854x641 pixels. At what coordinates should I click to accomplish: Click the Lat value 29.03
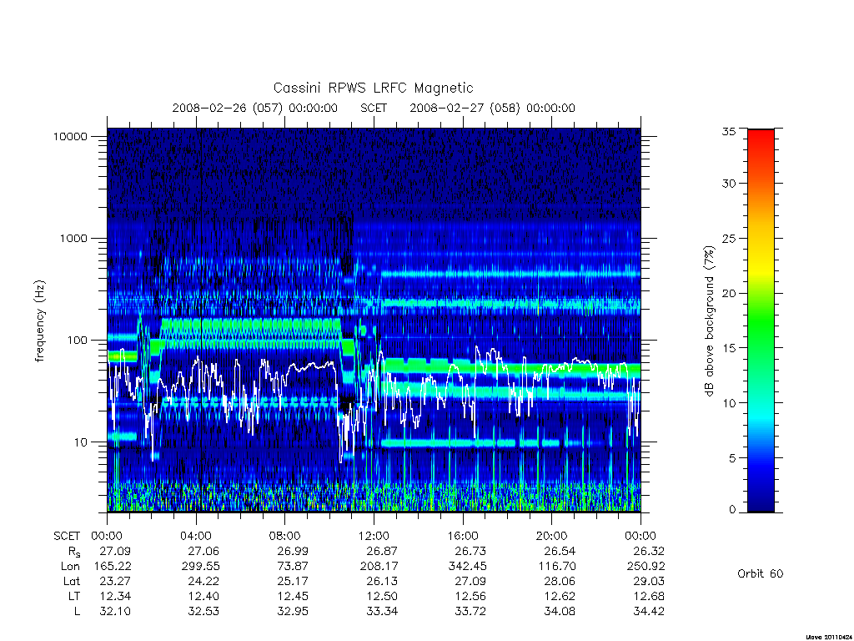click(x=649, y=581)
